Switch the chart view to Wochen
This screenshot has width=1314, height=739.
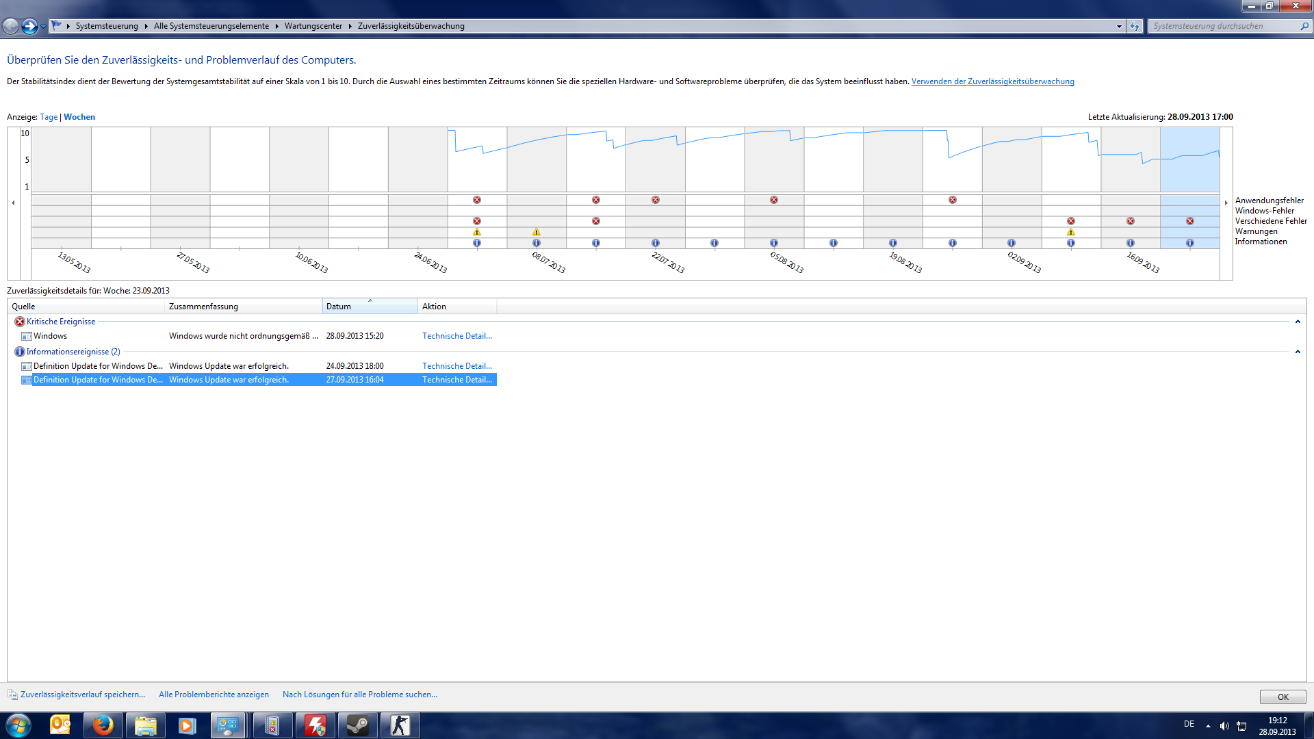(x=79, y=117)
